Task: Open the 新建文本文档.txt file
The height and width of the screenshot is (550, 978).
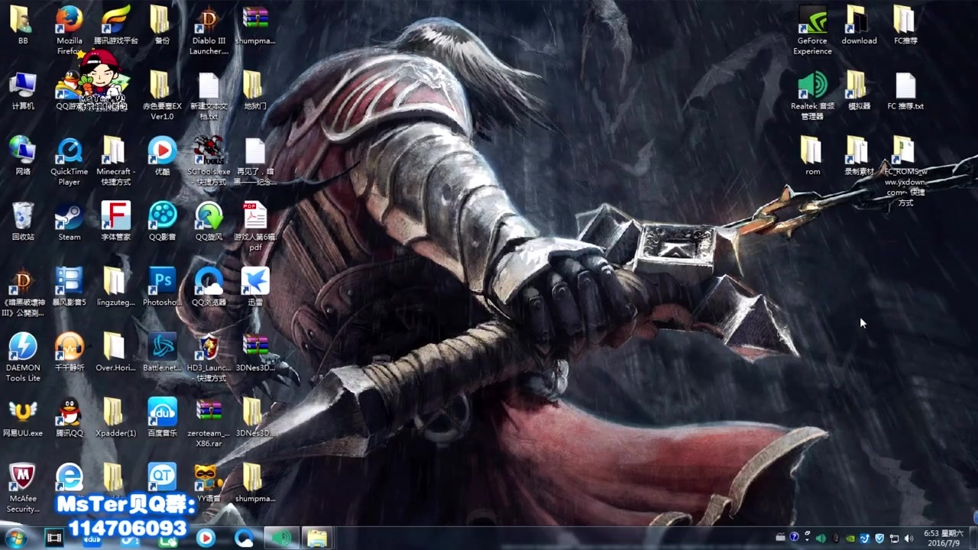Action: tap(209, 95)
